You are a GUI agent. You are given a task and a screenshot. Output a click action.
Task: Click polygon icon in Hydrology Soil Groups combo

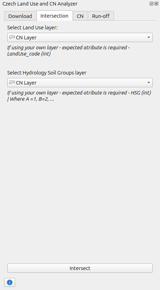coord(12,82)
